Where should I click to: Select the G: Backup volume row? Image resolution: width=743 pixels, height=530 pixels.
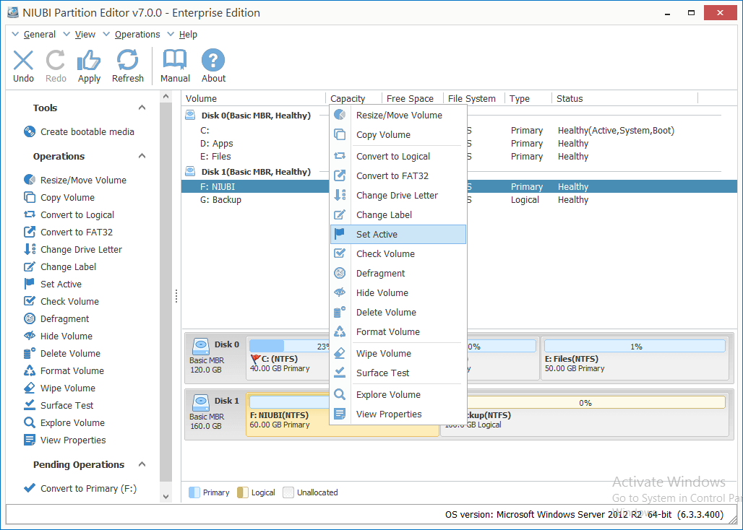tap(220, 200)
